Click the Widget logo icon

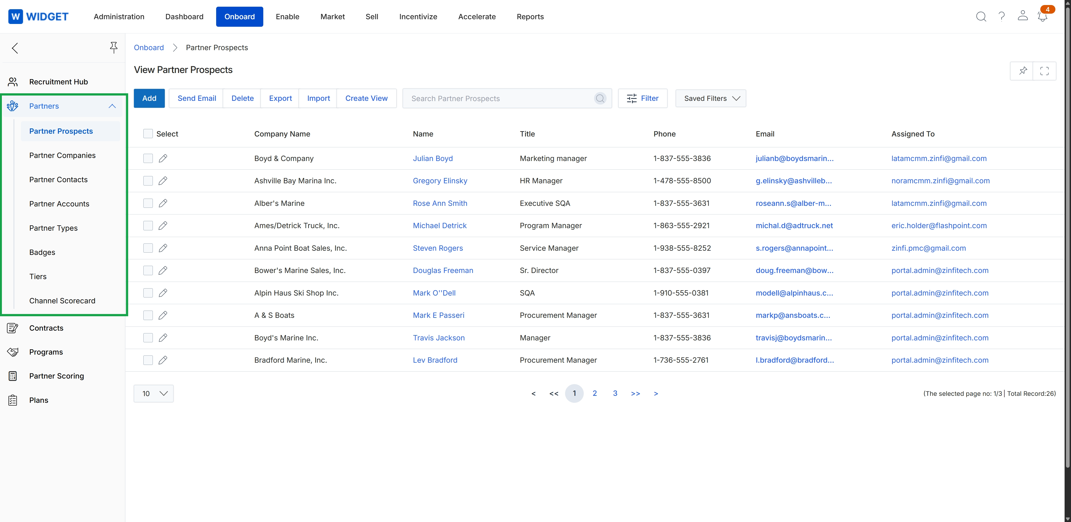tap(15, 17)
